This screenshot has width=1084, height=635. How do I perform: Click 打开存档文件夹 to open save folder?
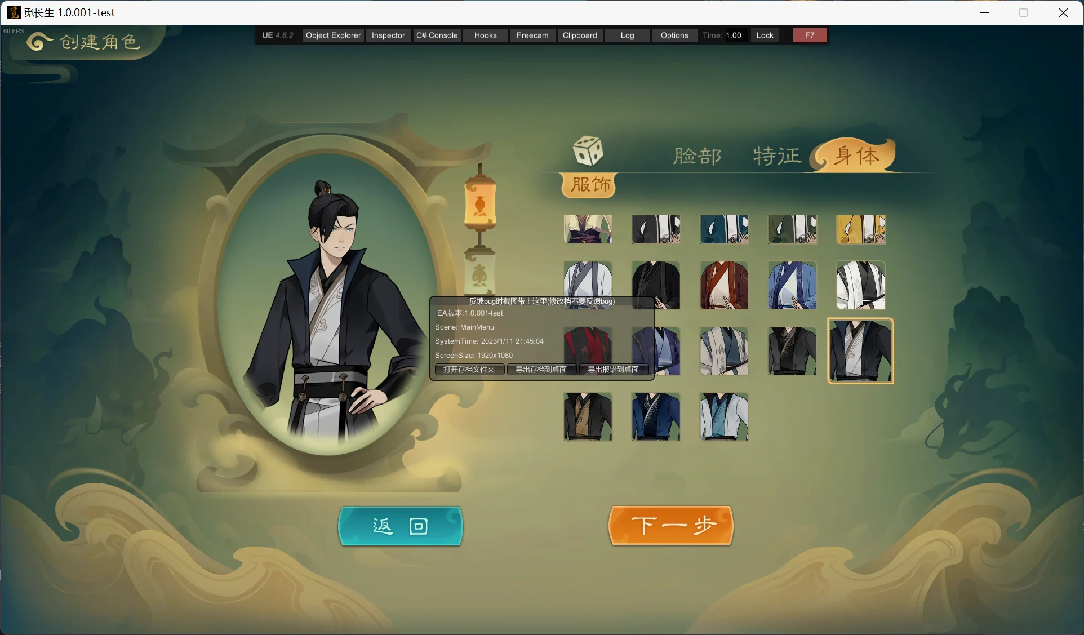pyautogui.click(x=469, y=369)
